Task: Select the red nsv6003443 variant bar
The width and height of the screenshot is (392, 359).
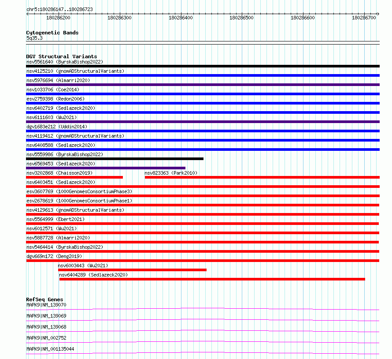Action: [x=132, y=270]
